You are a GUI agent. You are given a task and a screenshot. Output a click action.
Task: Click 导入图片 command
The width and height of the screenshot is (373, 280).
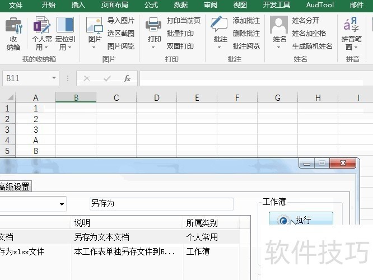click(121, 21)
